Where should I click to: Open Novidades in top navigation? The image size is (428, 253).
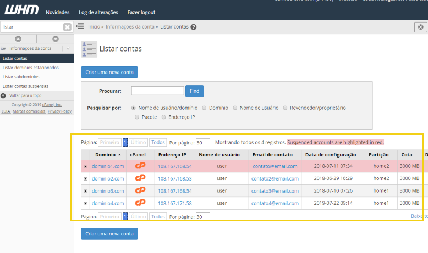tap(58, 12)
